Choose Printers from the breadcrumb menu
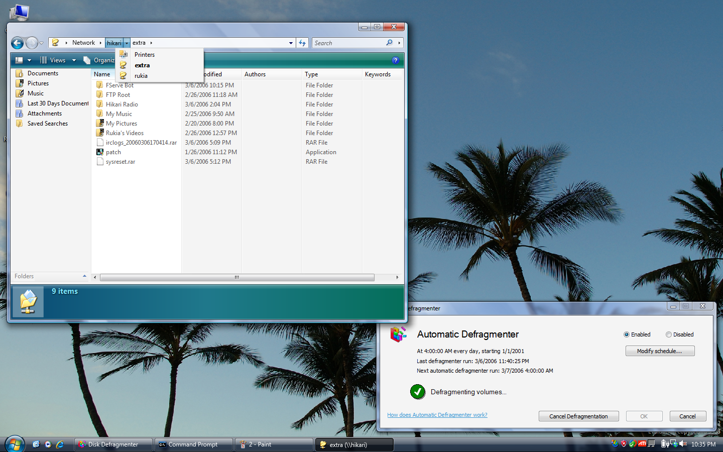Viewport: 723px width, 452px height. tap(145, 55)
